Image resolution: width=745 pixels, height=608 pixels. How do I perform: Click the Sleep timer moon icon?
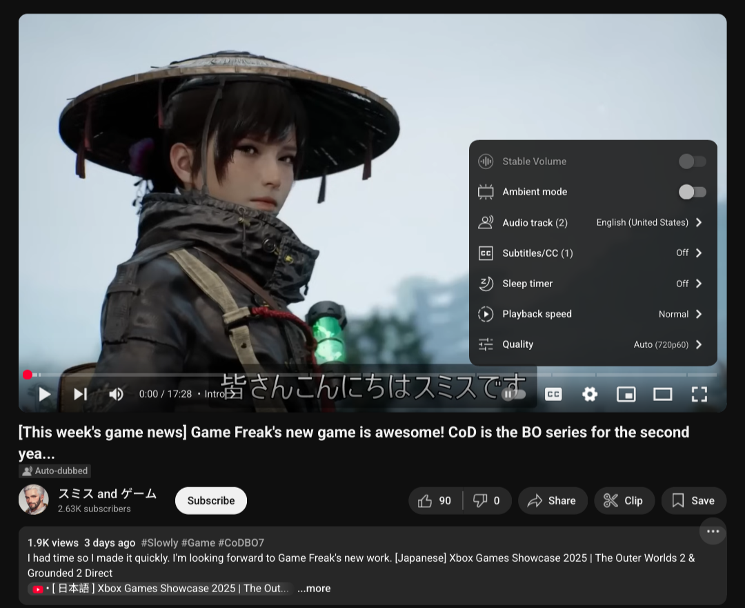tap(486, 284)
